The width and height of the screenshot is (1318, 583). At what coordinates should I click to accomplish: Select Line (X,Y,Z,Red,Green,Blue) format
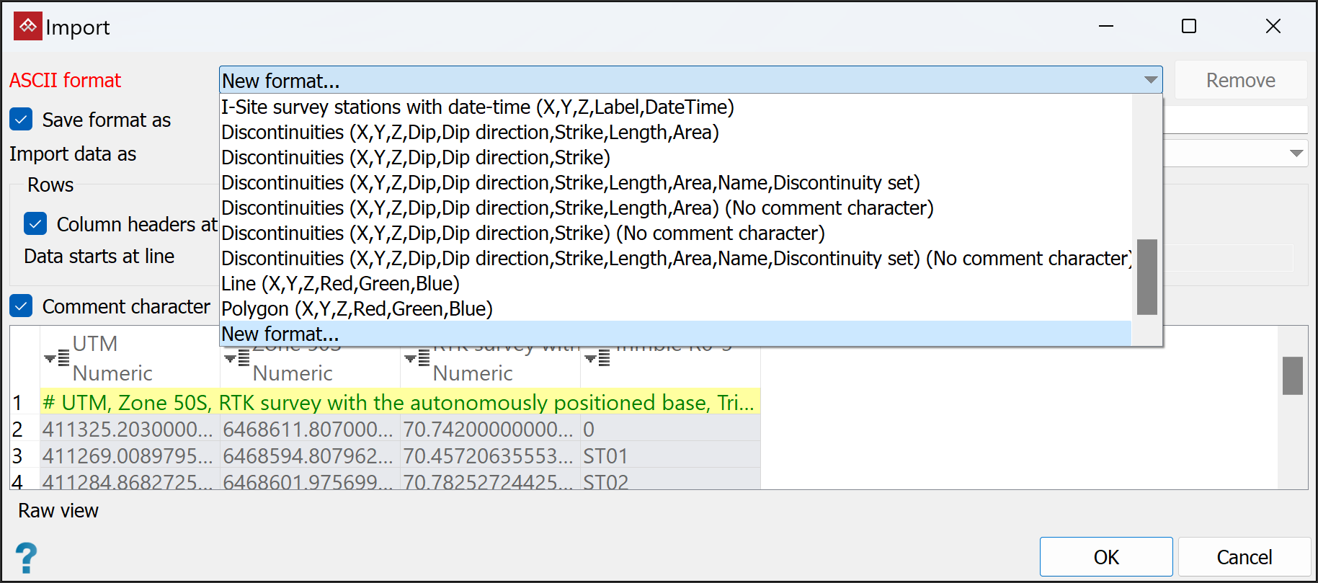(340, 284)
